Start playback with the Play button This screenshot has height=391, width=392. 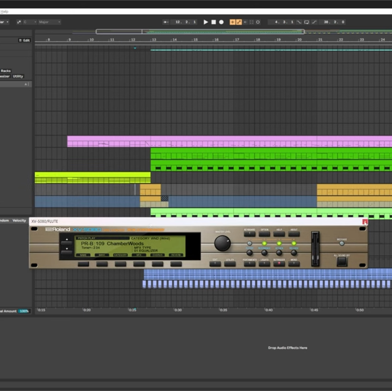click(206, 22)
